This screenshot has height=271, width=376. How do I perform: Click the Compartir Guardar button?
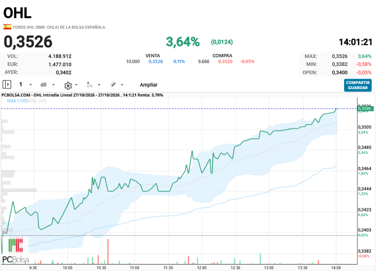[358, 85]
